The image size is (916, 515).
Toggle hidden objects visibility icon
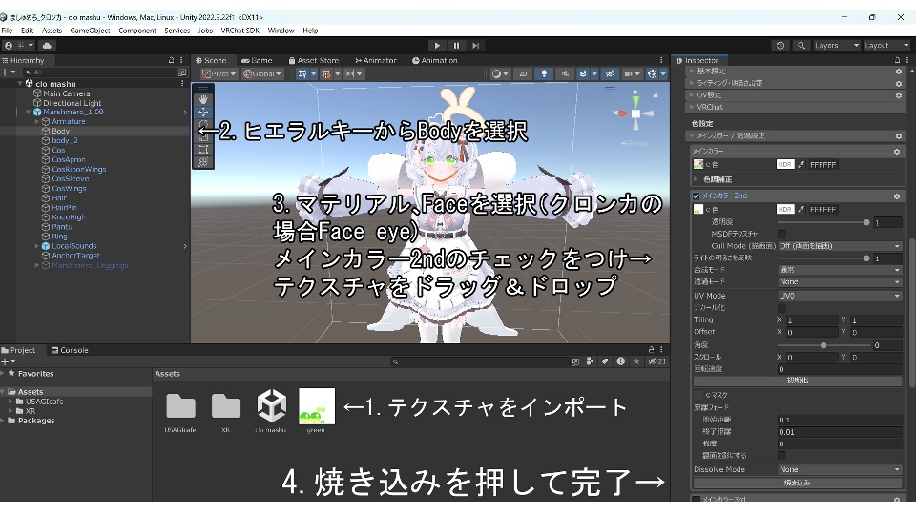tap(610, 74)
